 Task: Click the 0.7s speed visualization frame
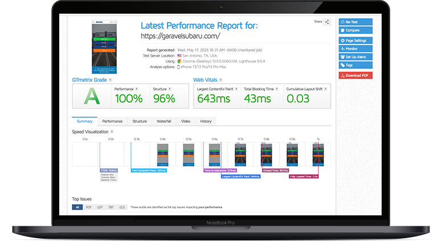[240, 154]
